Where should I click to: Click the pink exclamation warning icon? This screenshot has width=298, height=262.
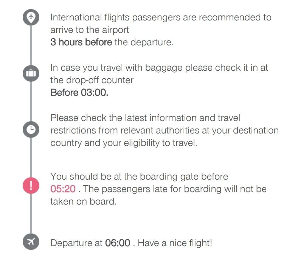(31, 186)
